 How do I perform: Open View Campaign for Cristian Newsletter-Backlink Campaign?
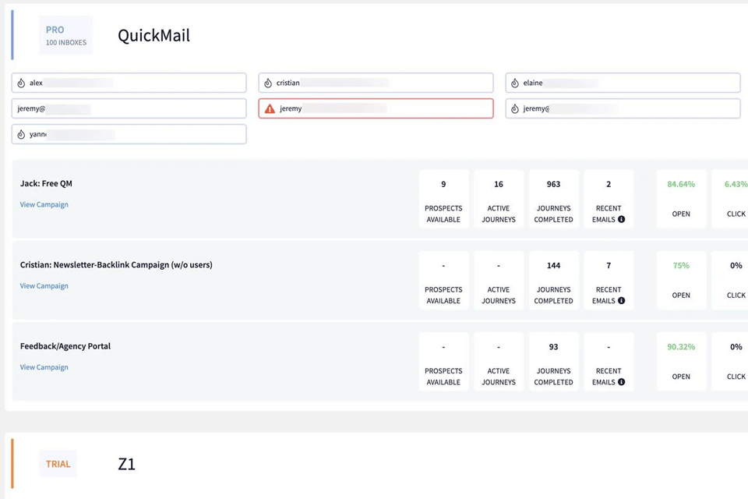point(44,285)
